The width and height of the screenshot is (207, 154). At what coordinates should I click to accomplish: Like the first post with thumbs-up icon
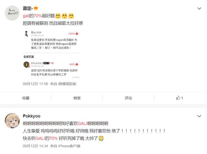(x=180, y=98)
